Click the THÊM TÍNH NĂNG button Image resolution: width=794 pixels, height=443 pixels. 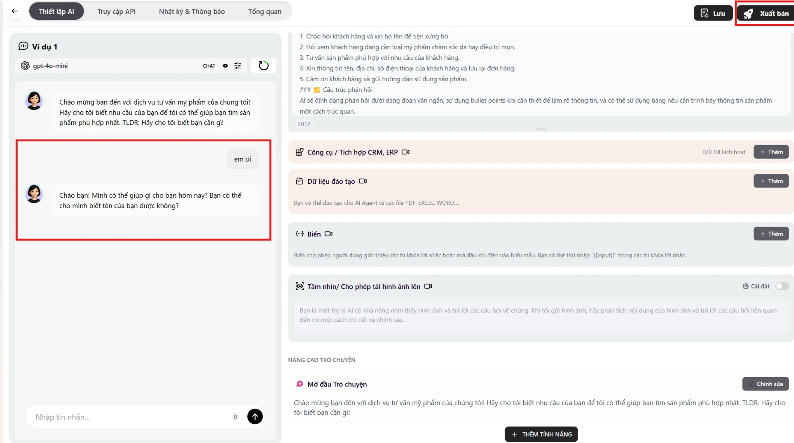coord(541,434)
